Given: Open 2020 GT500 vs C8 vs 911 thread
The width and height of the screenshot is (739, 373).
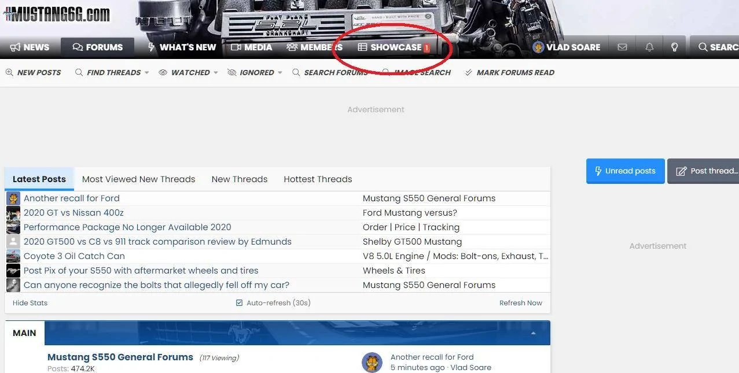Looking at the screenshot, I should [x=157, y=242].
